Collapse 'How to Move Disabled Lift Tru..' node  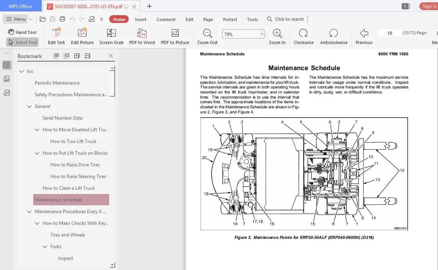click(37, 130)
